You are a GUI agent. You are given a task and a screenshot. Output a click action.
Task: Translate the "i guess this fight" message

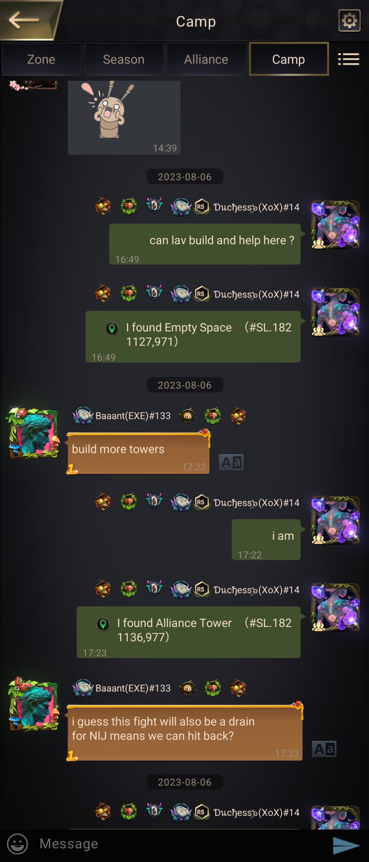(x=324, y=749)
